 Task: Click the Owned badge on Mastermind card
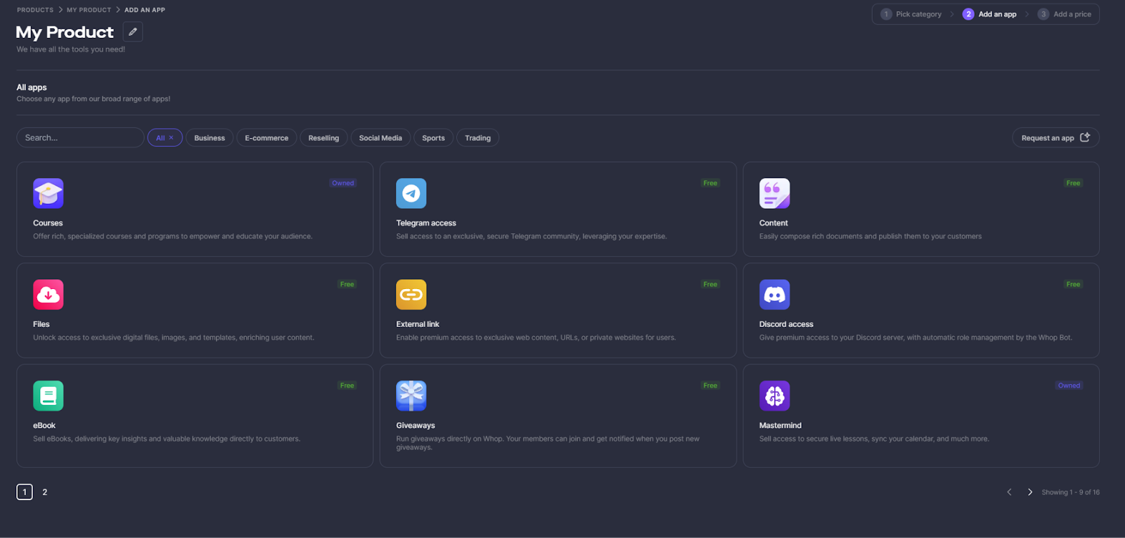[x=1069, y=385]
